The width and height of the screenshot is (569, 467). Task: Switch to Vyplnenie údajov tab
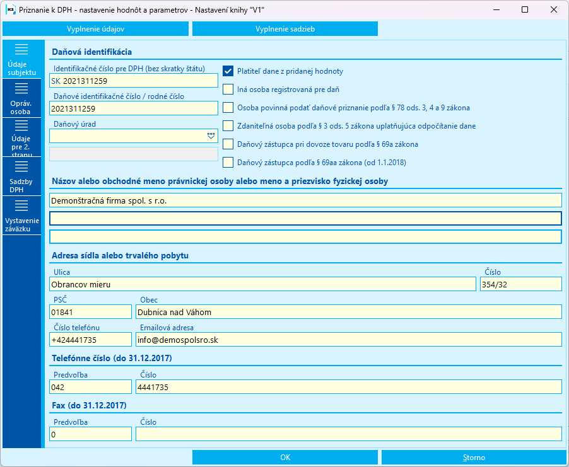[95, 29]
